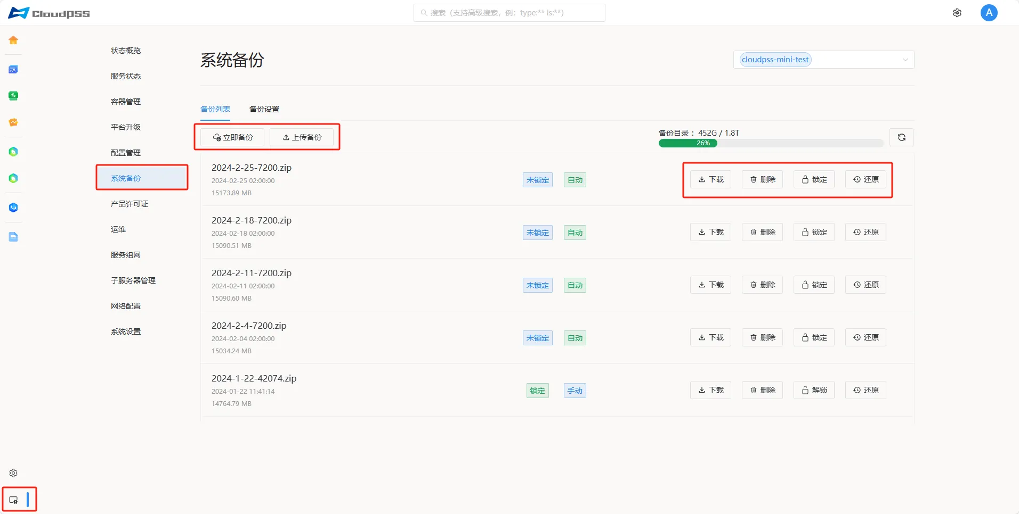Switch to the 备份列表 tab
This screenshot has height=514, width=1019.
(215, 109)
